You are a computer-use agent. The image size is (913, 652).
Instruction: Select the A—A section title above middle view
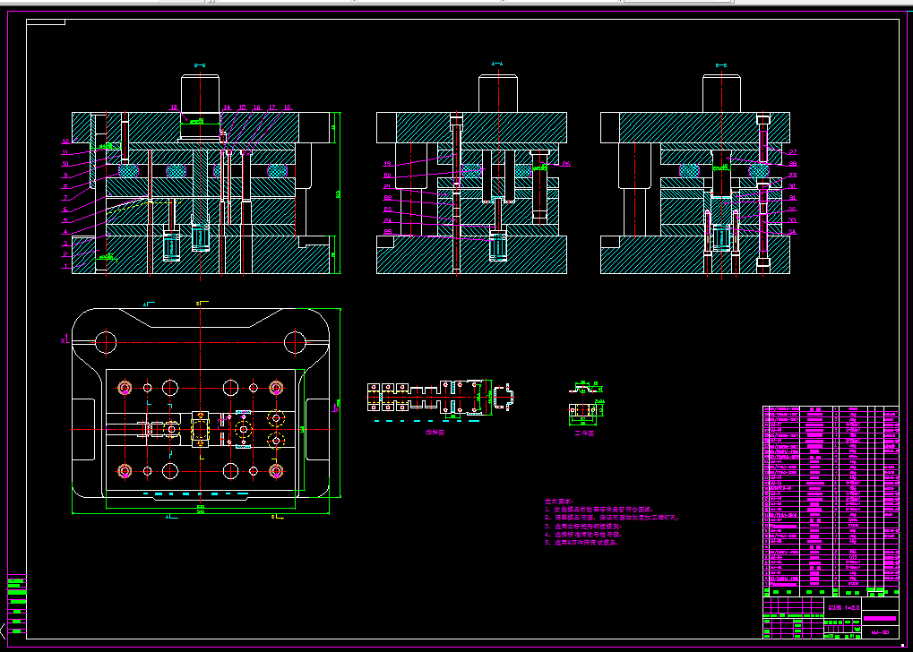tap(496, 64)
